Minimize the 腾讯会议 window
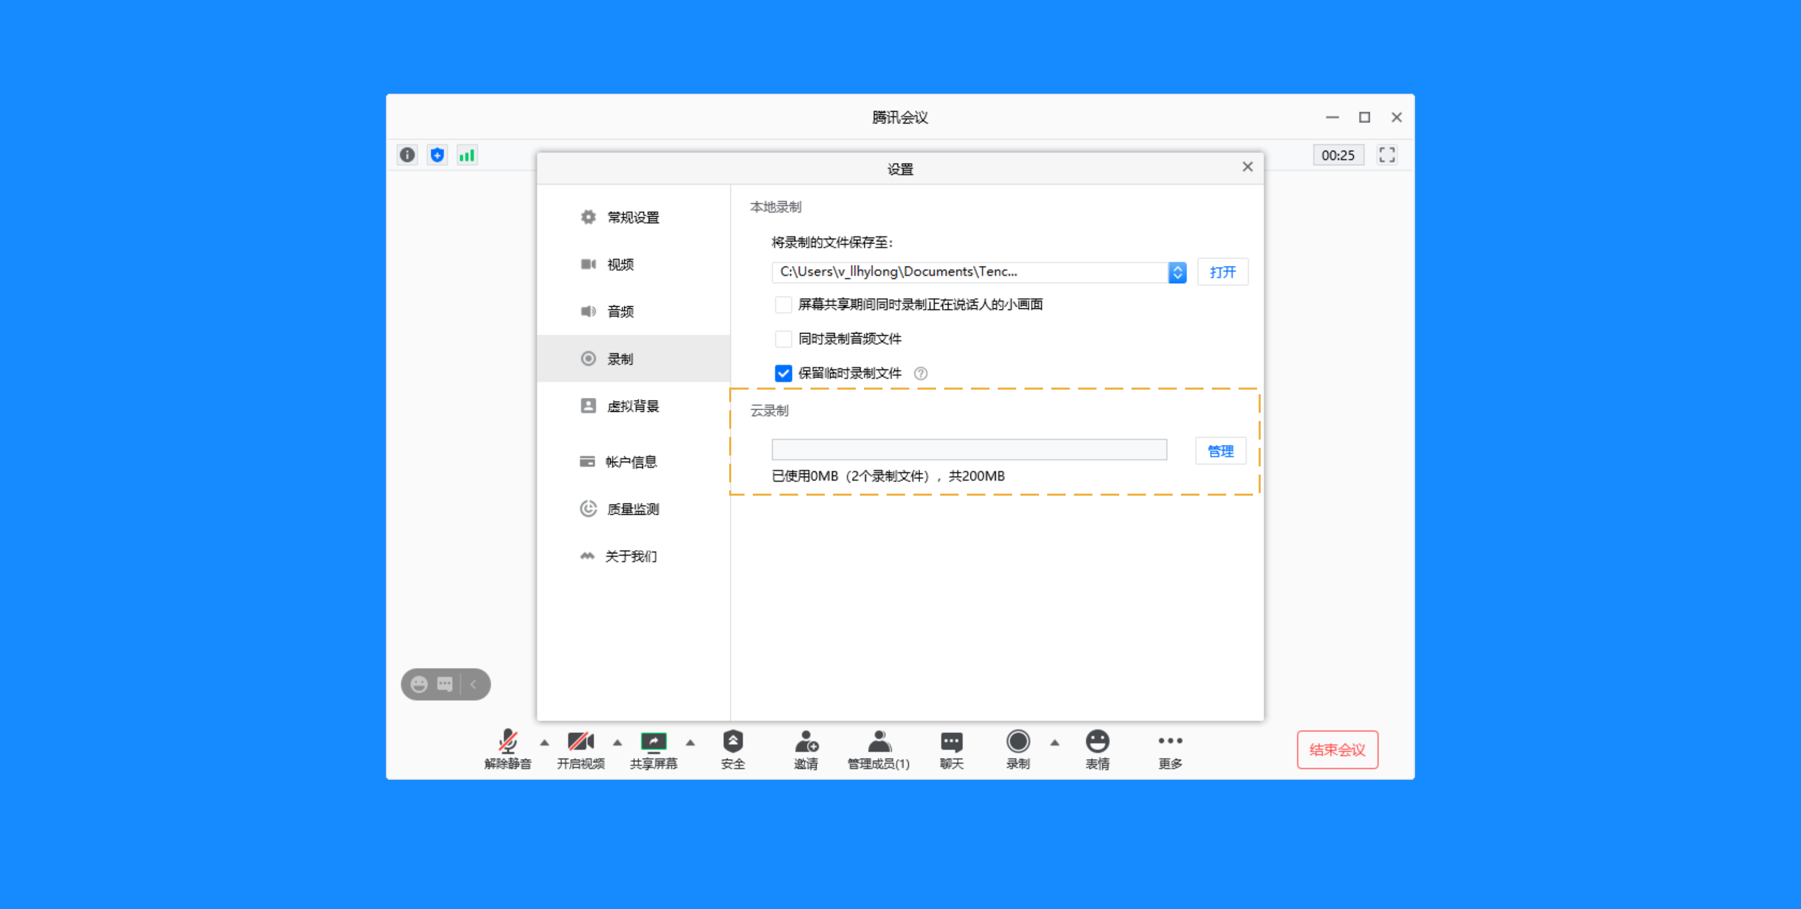Screen dimensions: 1801x909 (1333, 117)
